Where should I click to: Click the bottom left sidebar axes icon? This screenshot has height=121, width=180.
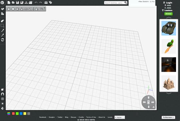point(2,108)
